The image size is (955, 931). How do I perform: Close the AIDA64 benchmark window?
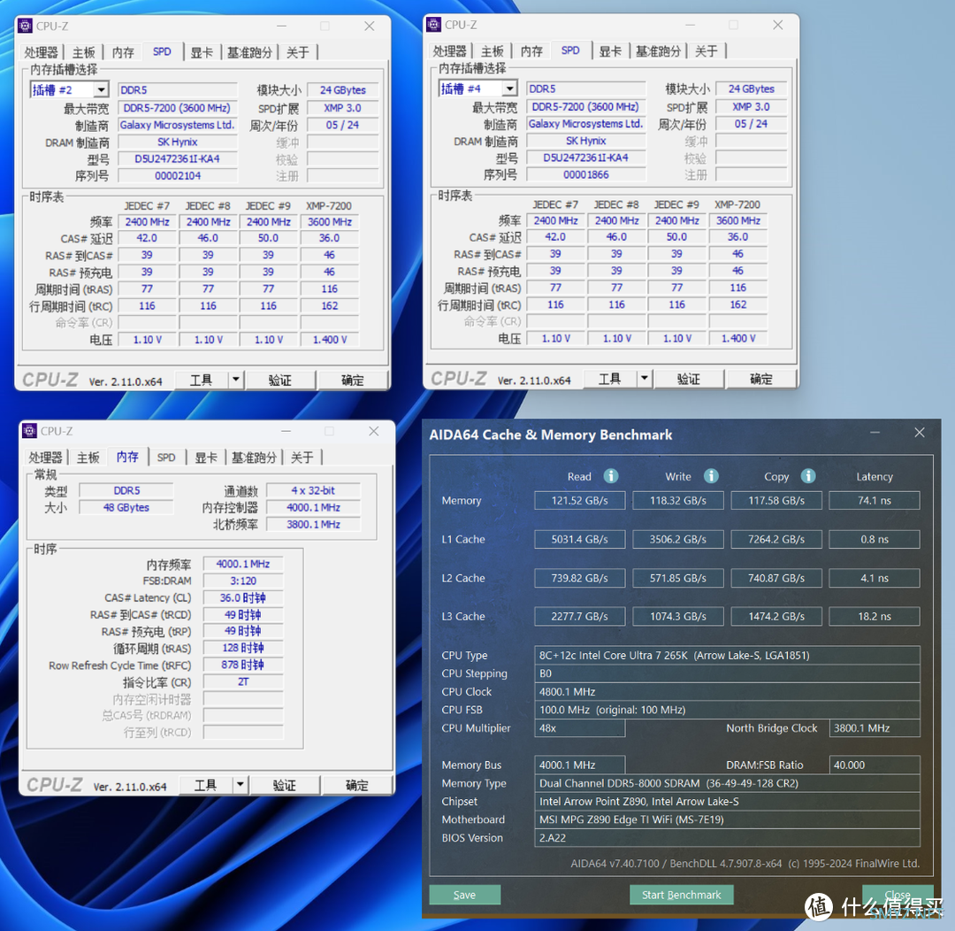point(920,432)
